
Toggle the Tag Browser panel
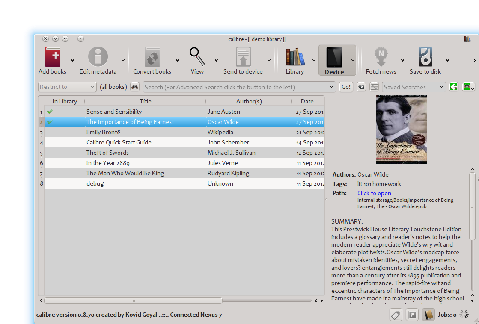tap(396, 315)
